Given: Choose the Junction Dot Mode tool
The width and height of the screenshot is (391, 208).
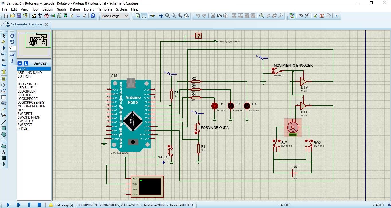Looking at the screenshot, I should tap(4, 48).
